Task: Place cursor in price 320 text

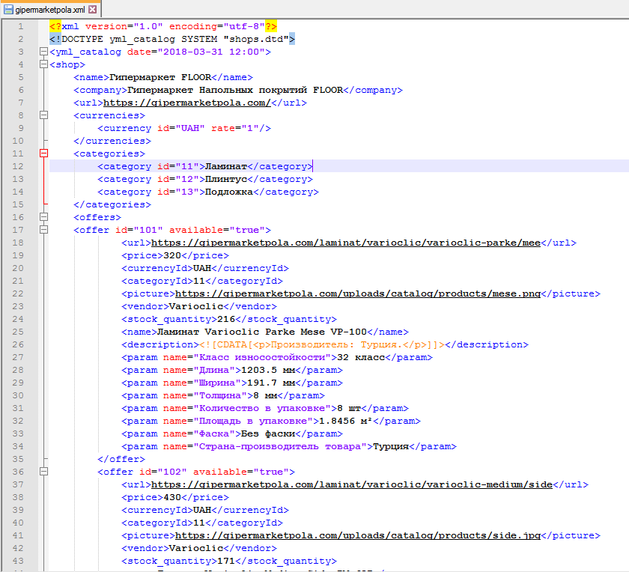Action: click(172, 255)
